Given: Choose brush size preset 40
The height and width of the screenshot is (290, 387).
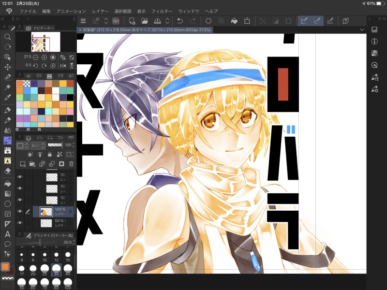Looking at the screenshot, I should [68, 270].
